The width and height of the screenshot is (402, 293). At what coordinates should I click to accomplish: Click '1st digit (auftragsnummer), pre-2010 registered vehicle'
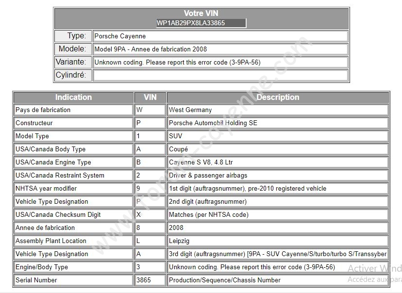[x=278, y=189]
